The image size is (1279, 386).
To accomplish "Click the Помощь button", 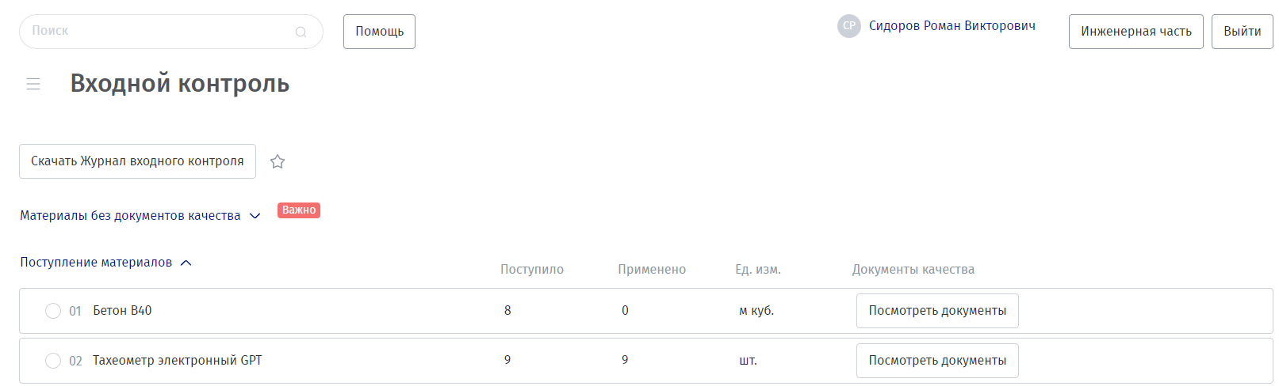I will pos(379,32).
